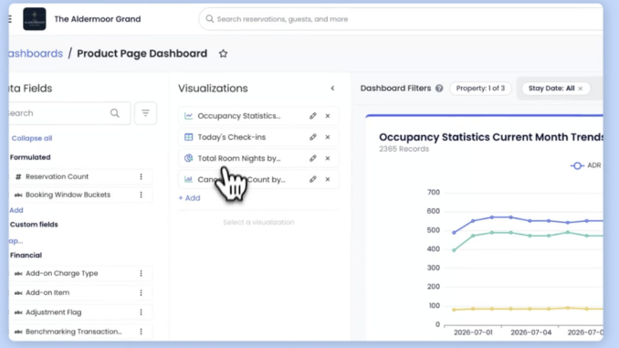Open options menu for Adjustment Flag
Viewport: 619px width, 348px height.
(x=141, y=312)
